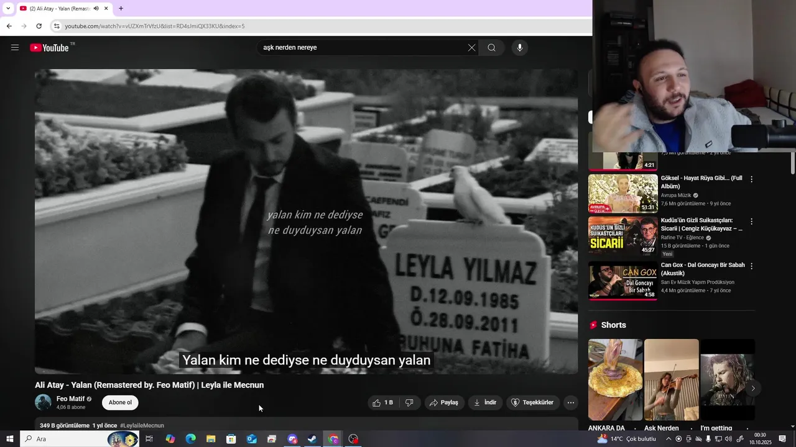Screen dimensions: 796x447
Task: Subscribe with the Abone ol button
Action: [120, 402]
